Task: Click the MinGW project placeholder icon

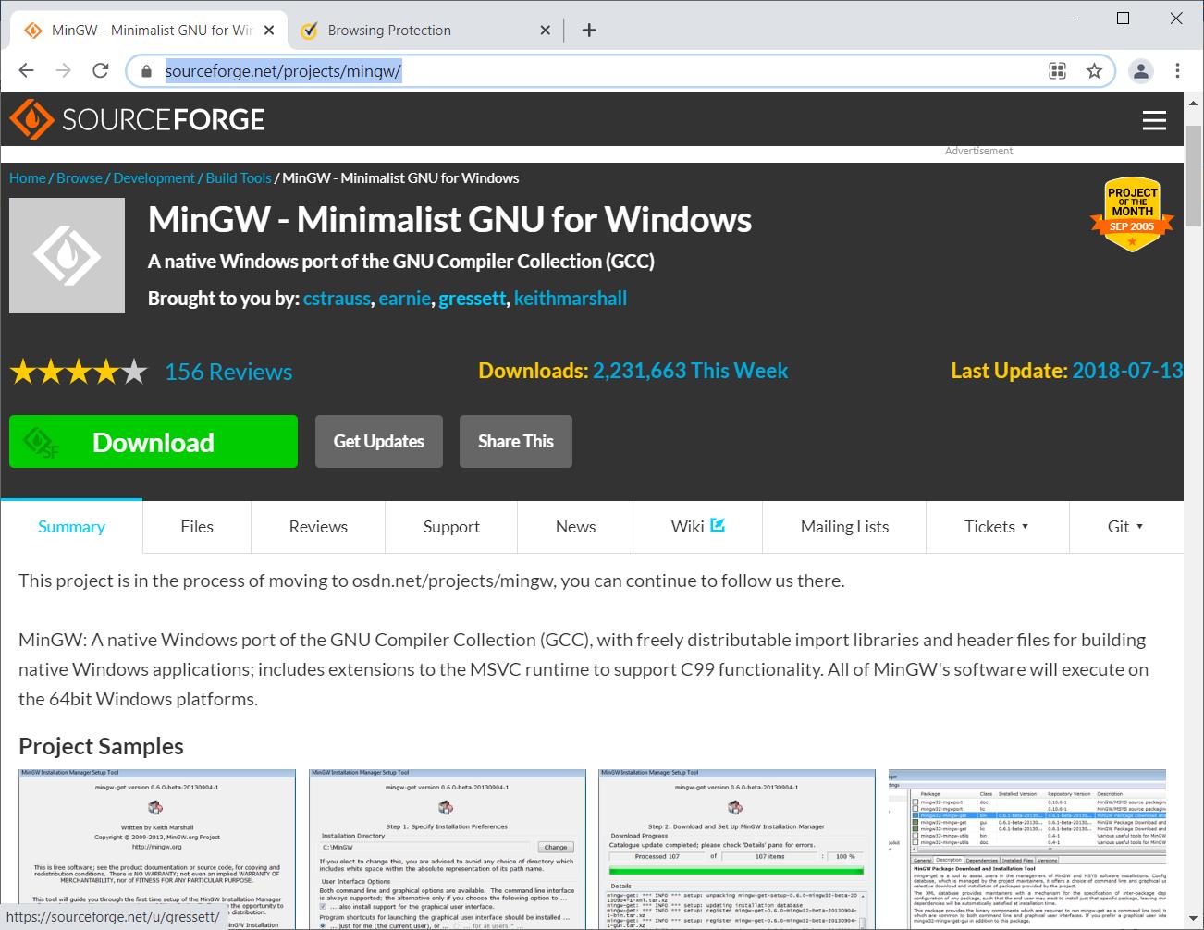Action: tap(67, 255)
